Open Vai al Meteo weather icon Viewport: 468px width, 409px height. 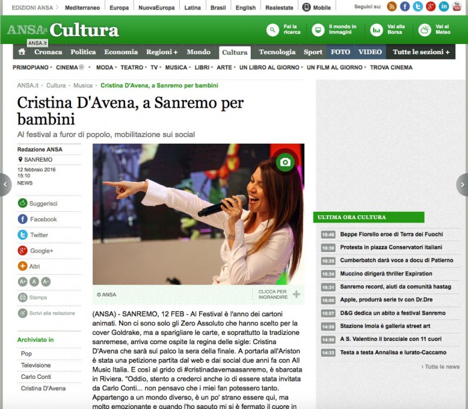[x=425, y=30]
